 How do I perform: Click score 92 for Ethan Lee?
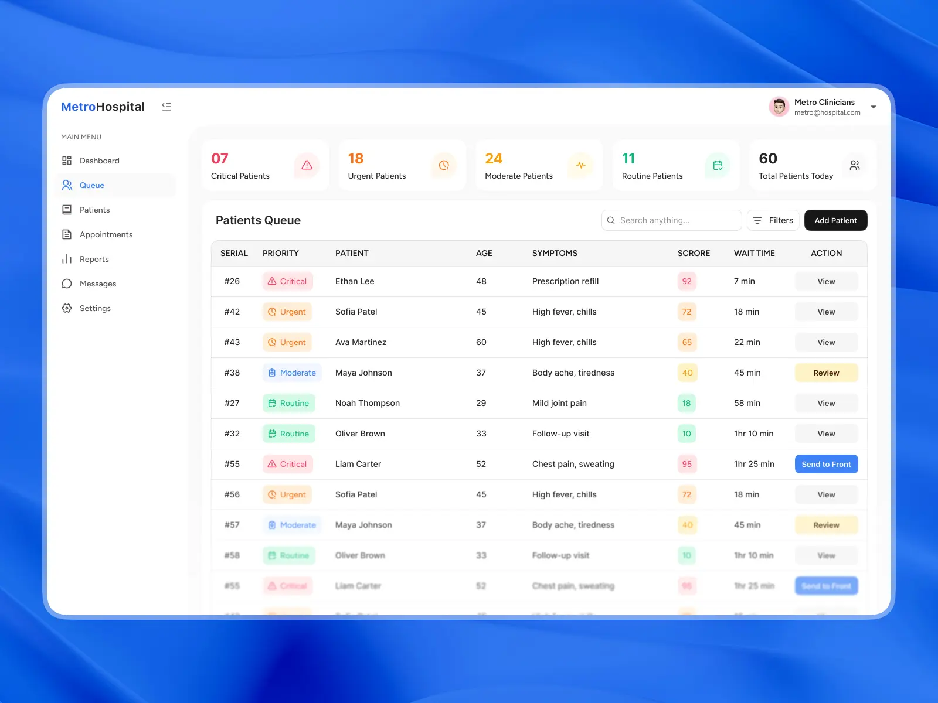point(687,281)
